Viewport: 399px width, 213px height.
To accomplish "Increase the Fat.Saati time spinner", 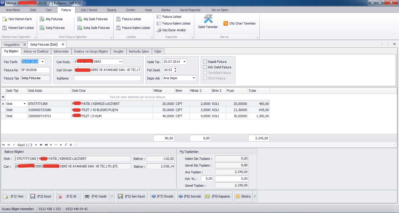I will 175,69.
